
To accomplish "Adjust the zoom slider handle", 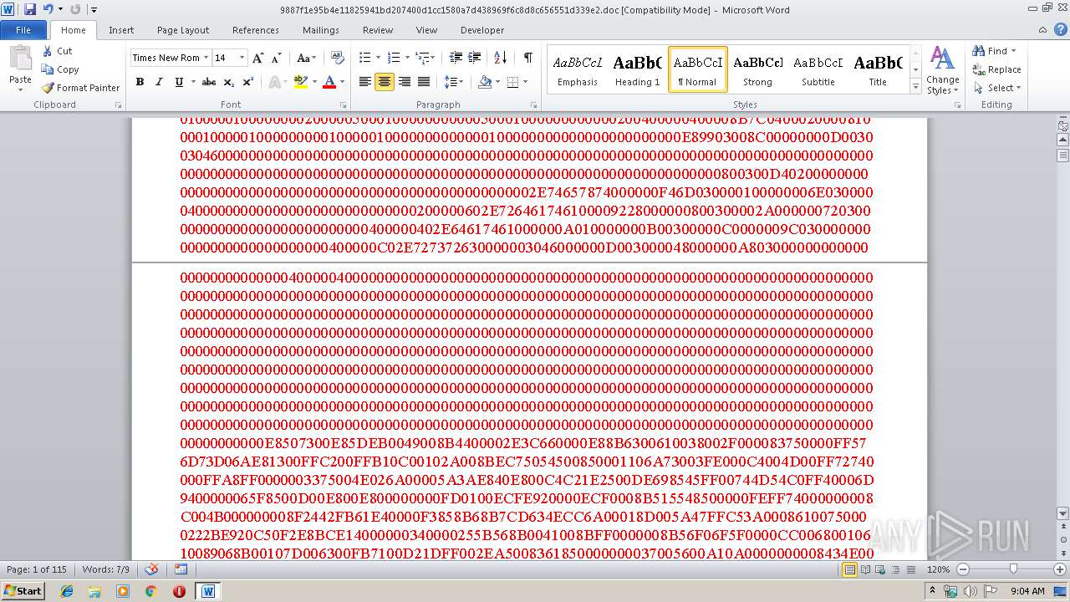I will [x=1013, y=569].
